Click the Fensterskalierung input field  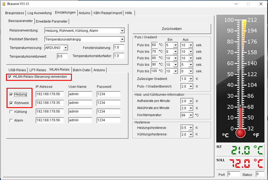pyautogui.click(x=119, y=47)
